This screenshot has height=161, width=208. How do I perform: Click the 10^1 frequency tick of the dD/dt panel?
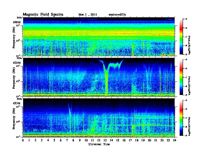point(18,66)
